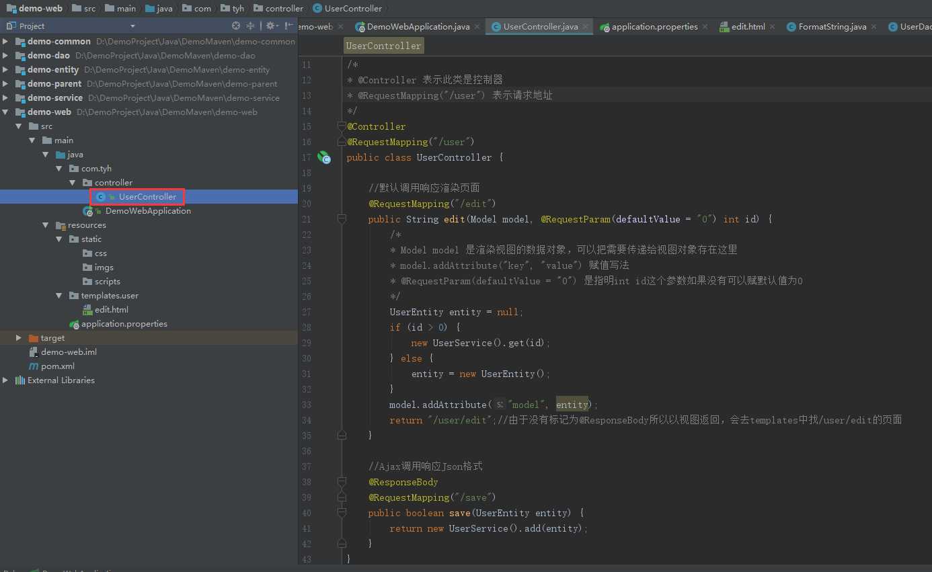Click the External Libraries bar-chart icon
Screen dimensions: 932x572
[20, 380]
